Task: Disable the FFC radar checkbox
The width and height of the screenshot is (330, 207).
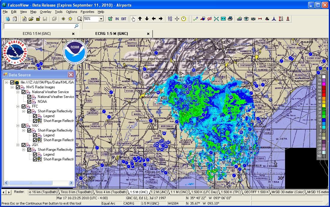Action: (23, 107)
